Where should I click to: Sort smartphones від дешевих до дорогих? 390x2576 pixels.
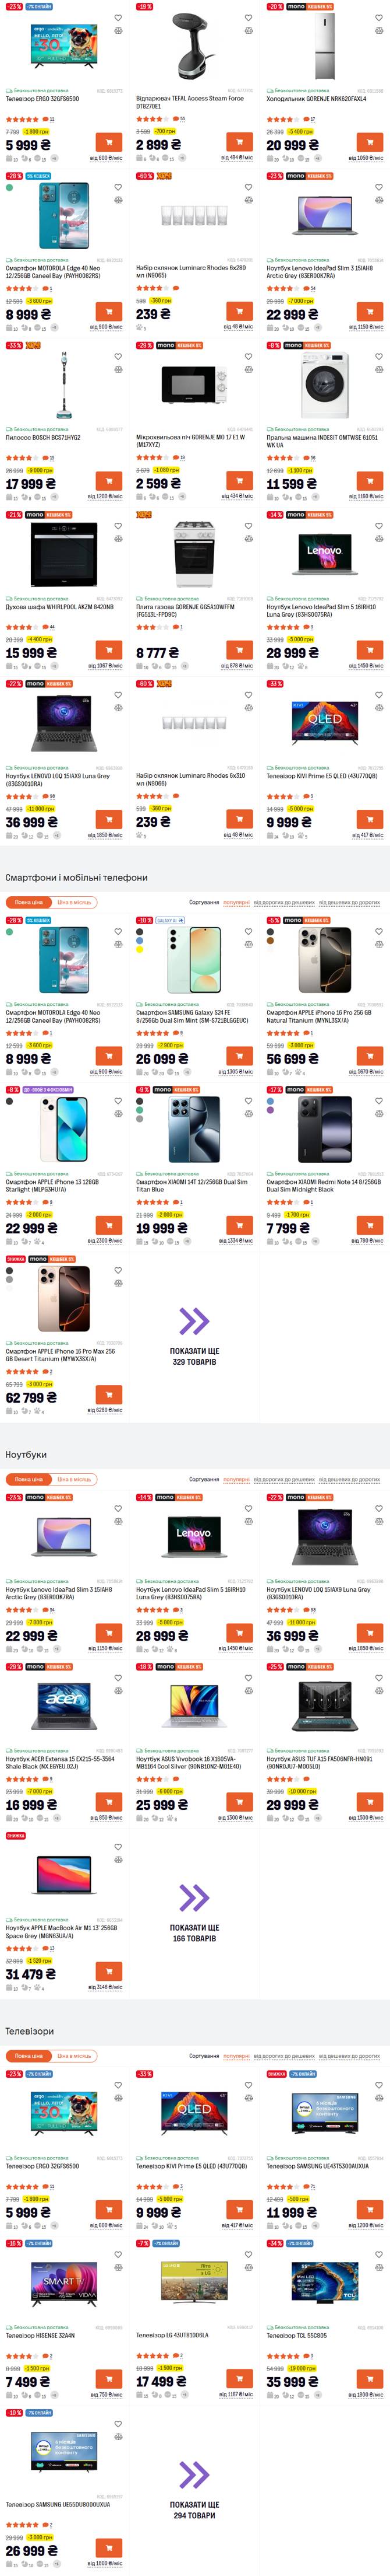click(349, 902)
